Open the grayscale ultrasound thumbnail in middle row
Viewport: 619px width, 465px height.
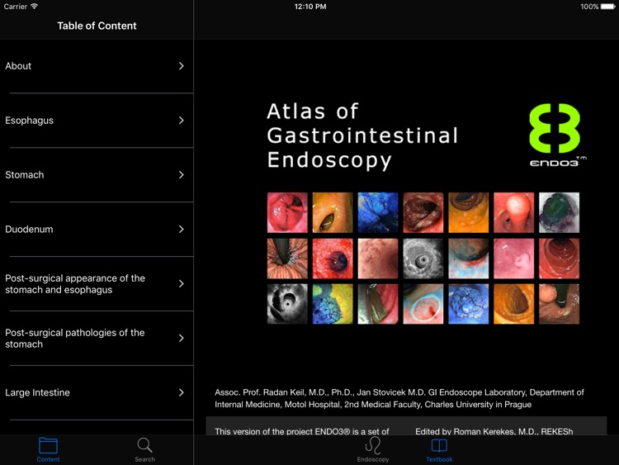(x=423, y=259)
